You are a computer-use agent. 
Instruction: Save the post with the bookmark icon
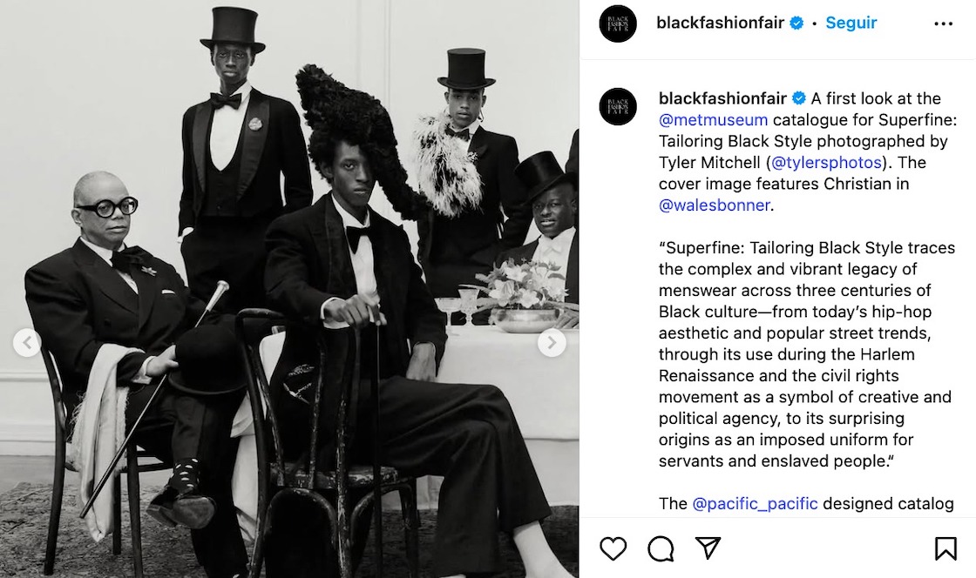tap(945, 548)
